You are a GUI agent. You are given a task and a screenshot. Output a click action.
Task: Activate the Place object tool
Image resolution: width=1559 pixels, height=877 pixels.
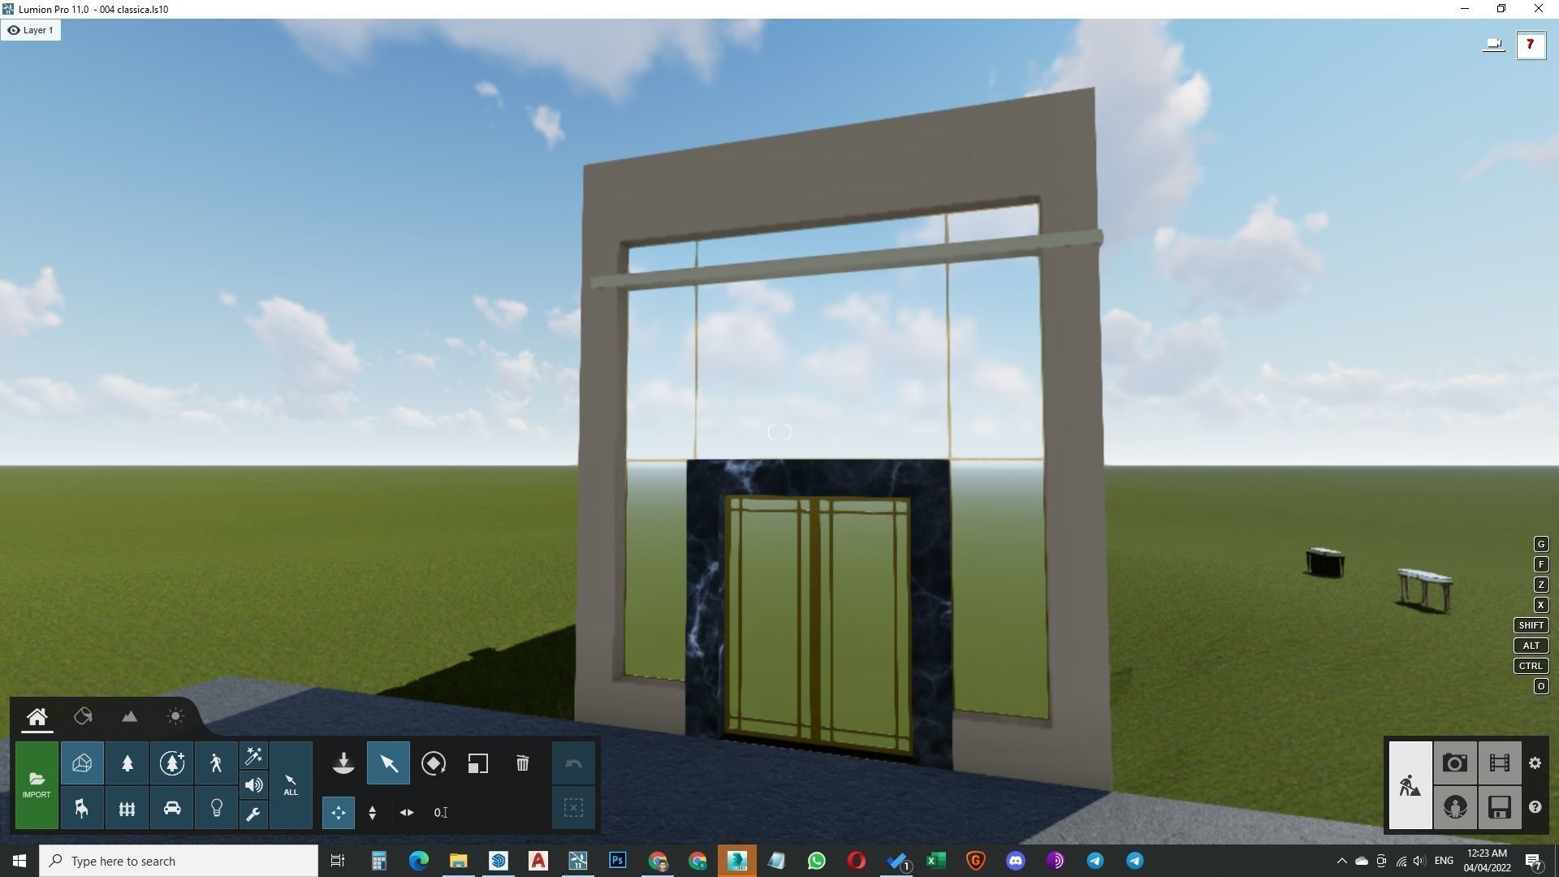coord(343,763)
